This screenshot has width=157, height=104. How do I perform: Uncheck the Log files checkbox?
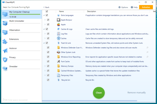point(48,34)
